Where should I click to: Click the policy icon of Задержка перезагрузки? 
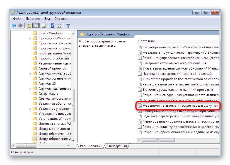pyautogui.click(x=140, y=116)
